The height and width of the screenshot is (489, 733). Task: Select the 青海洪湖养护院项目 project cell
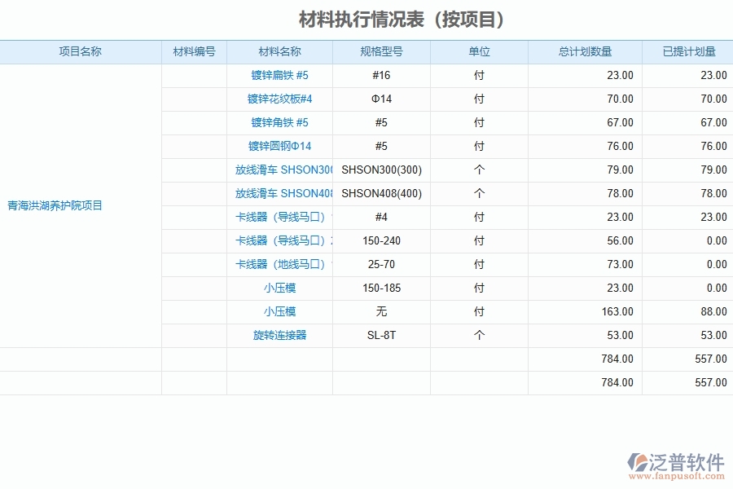55,205
